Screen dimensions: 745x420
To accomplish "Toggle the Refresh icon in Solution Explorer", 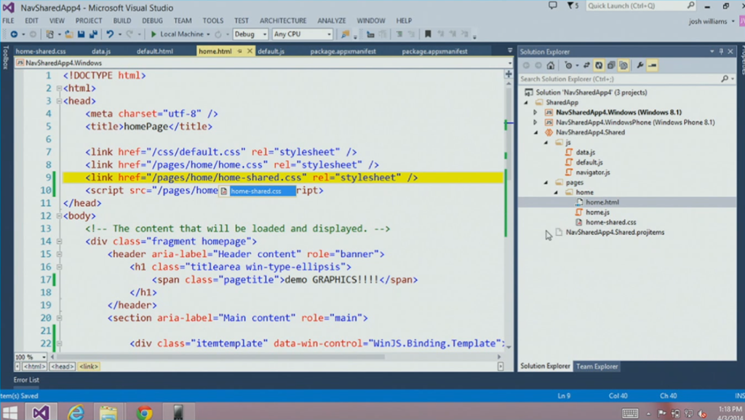I will (599, 66).
